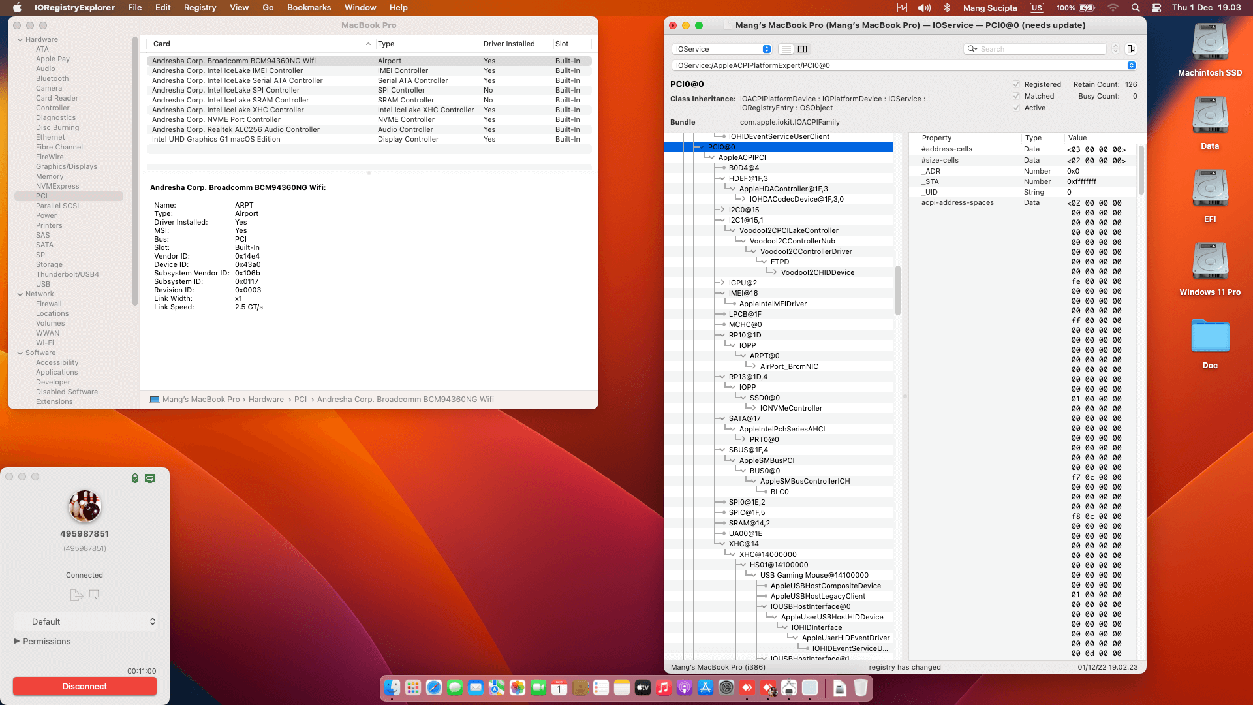Open Photos from the Dock

518,687
